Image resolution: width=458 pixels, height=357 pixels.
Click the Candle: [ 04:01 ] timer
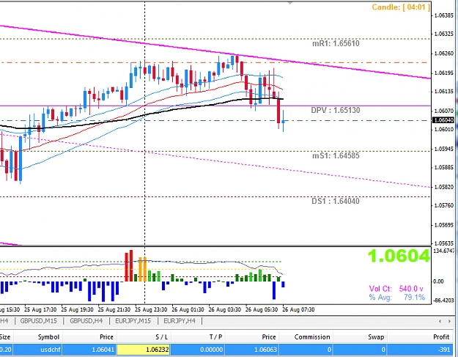point(401,7)
